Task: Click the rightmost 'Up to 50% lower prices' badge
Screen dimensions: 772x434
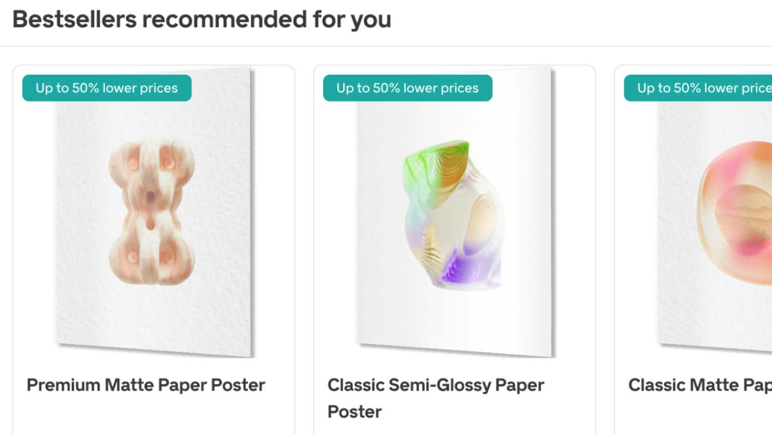Action: pyautogui.click(x=700, y=88)
